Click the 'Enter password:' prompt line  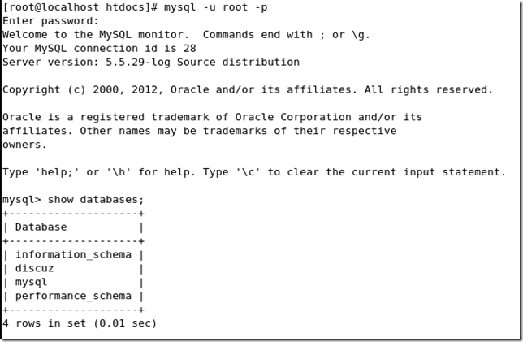50,21
